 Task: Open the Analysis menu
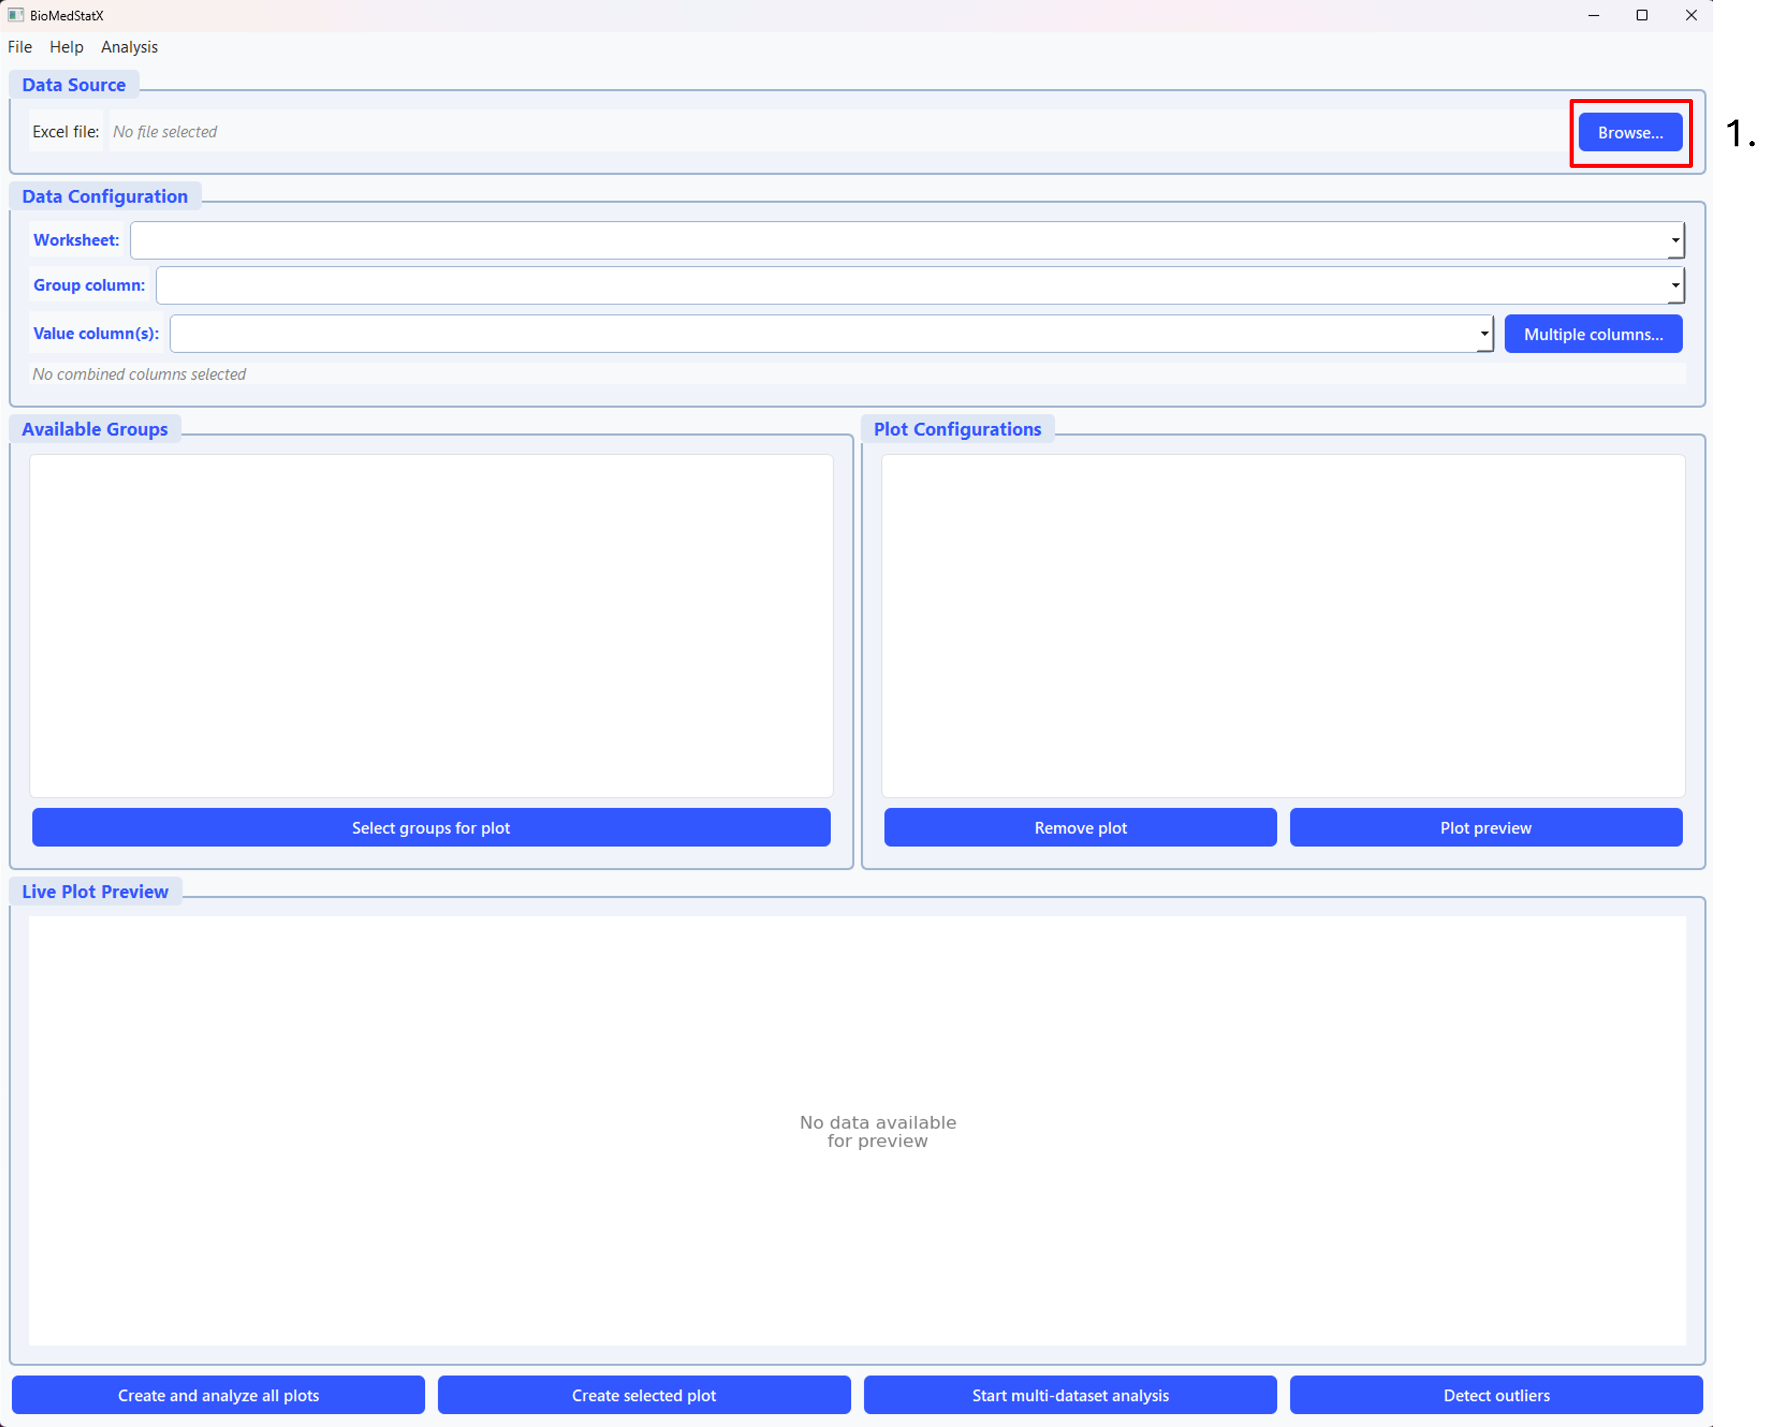129,47
